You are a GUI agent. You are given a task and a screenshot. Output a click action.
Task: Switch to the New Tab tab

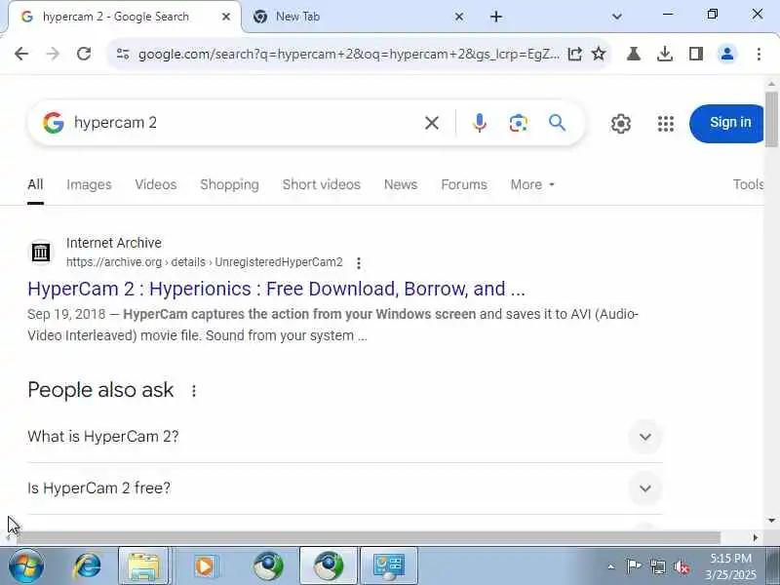pyautogui.click(x=356, y=17)
